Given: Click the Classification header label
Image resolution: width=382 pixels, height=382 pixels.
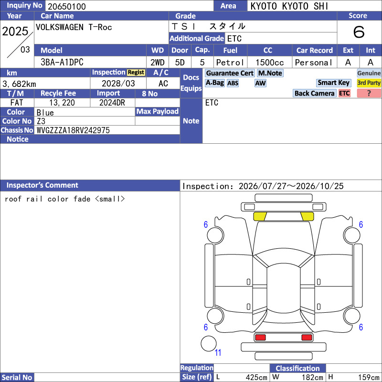Looking at the screenshot, I should 297,368.
